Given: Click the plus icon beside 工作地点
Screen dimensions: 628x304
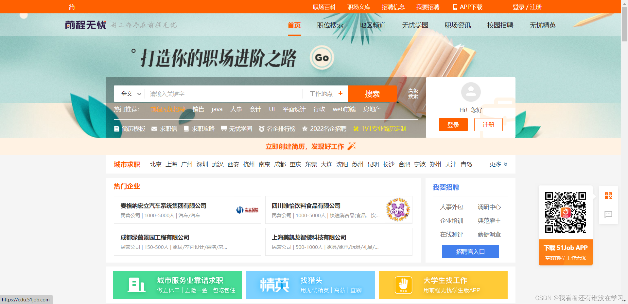Looking at the screenshot, I should [340, 93].
